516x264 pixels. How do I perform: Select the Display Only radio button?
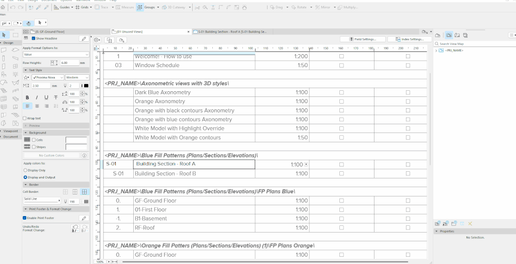point(26,170)
